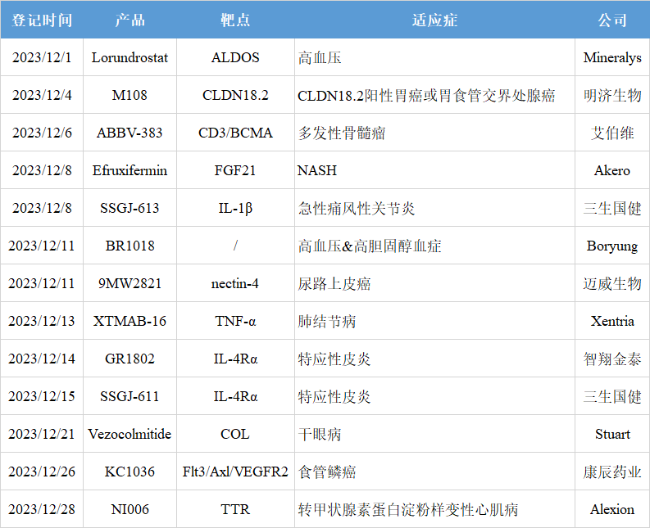Select the 康辰药业 company cell
The width and height of the screenshot is (650, 528).
611,472
